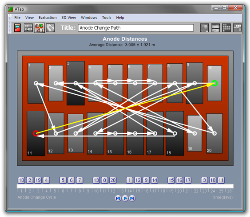Select anode 4 button on timeline
Image resolution: width=250 pixels, height=217 pixels.
tap(46, 180)
